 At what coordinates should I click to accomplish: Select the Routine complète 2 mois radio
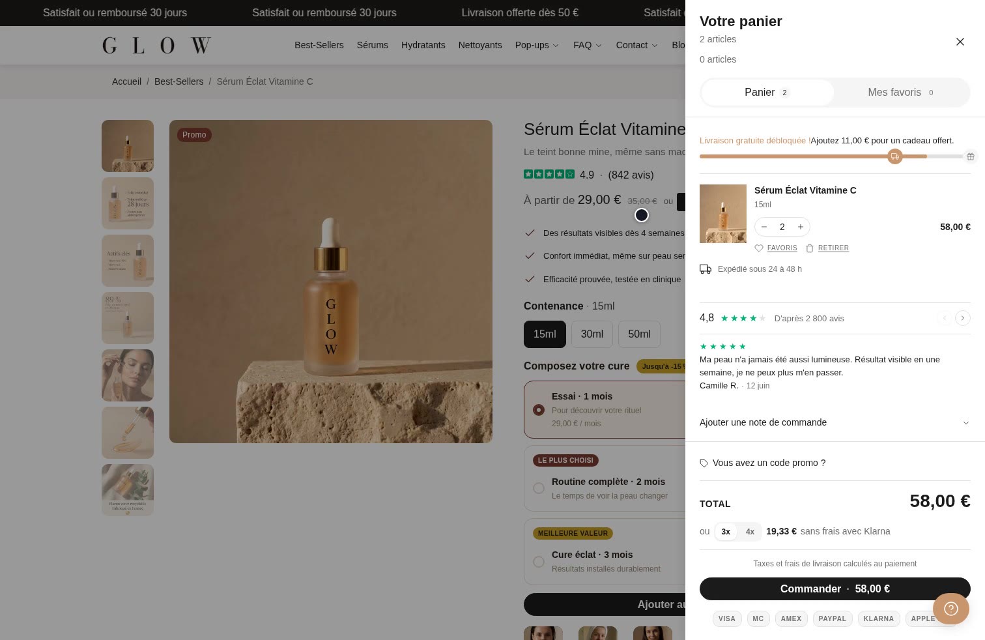tap(539, 488)
